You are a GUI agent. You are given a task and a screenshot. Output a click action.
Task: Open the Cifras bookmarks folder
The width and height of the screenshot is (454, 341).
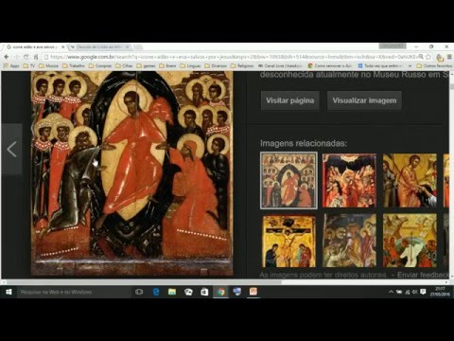pos(124,65)
